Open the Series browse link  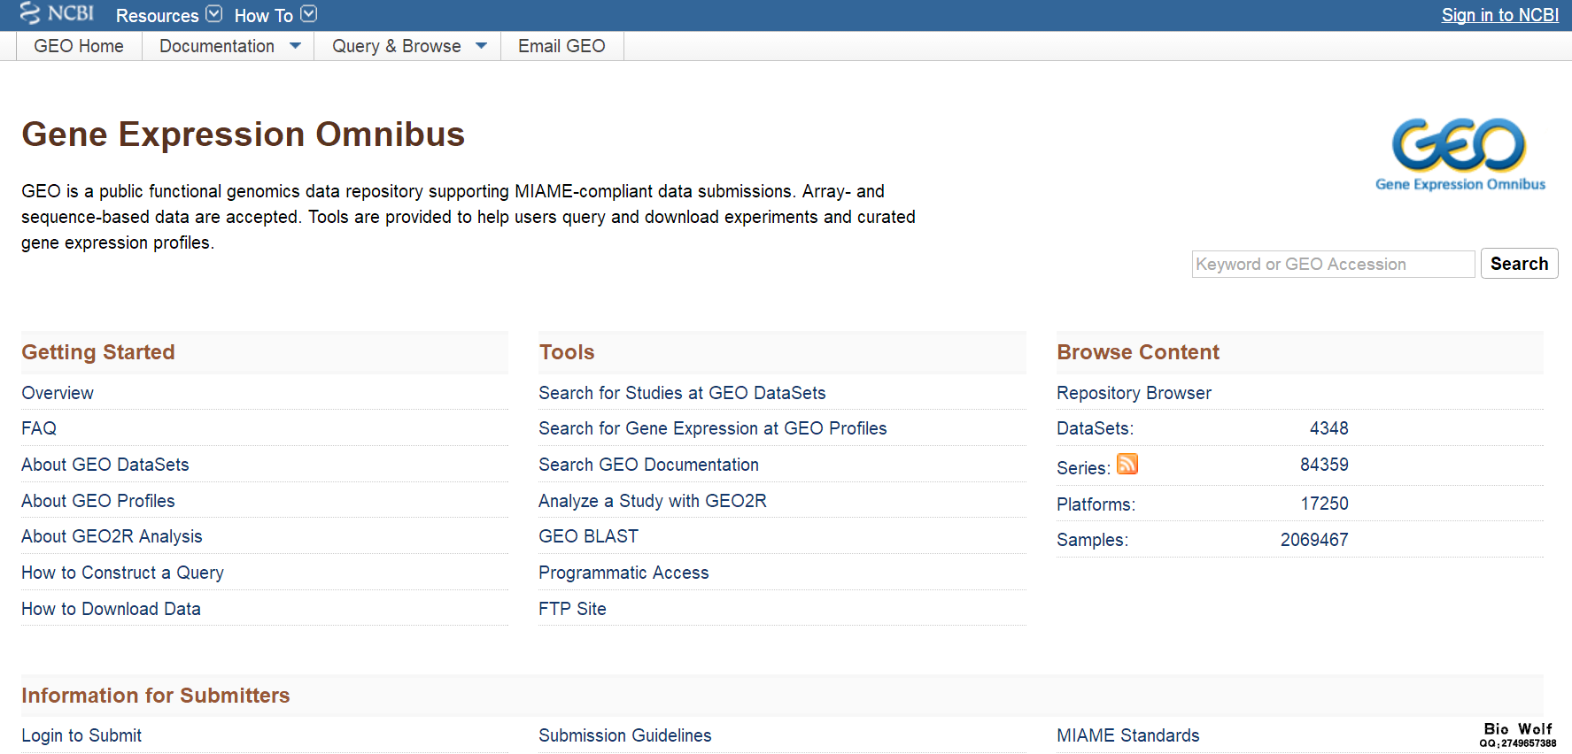coord(1083,468)
